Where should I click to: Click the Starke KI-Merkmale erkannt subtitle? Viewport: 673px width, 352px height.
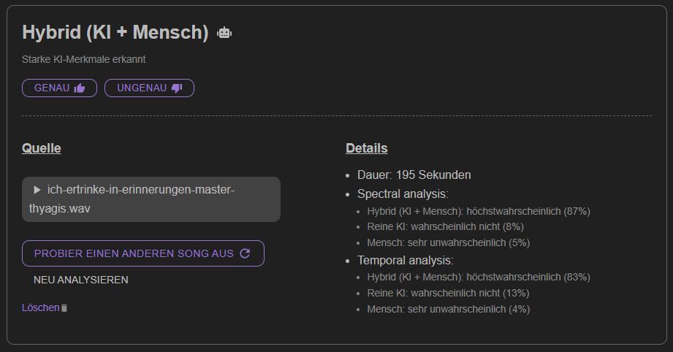tap(84, 60)
